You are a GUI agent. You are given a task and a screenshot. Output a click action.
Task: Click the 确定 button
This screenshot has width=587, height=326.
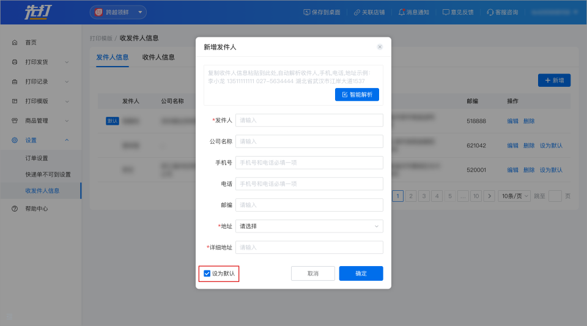point(361,273)
